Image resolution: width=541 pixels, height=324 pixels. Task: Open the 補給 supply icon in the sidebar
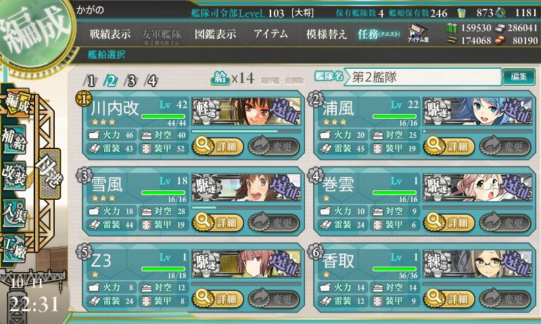pos(14,140)
